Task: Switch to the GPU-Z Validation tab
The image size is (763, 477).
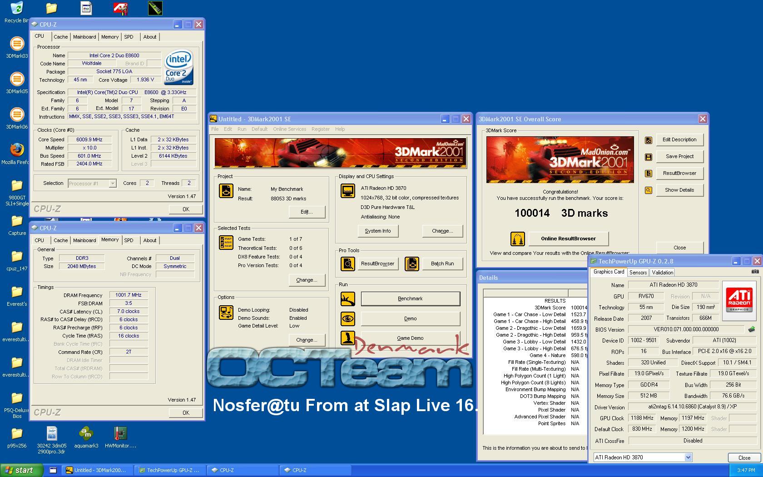Action: (662, 272)
